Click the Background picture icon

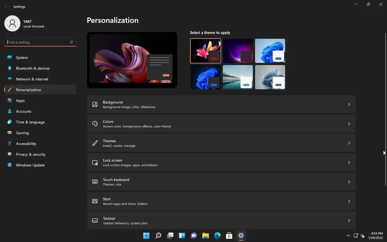tap(95, 104)
